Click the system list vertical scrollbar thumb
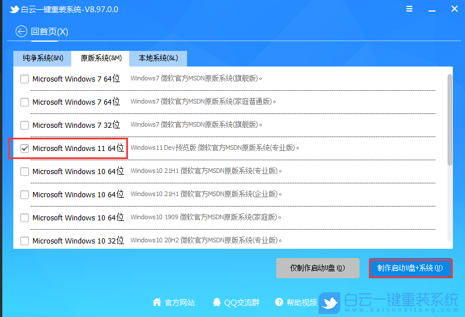The image size is (465, 317). [449, 120]
